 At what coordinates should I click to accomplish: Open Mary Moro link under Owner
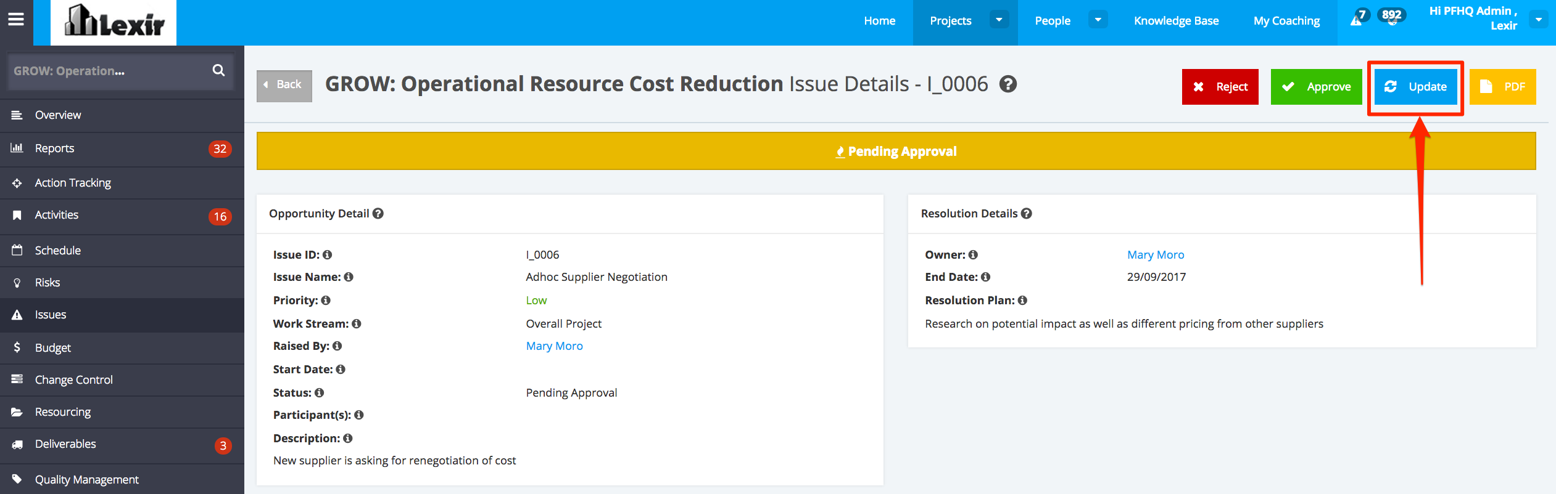(x=1156, y=254)
